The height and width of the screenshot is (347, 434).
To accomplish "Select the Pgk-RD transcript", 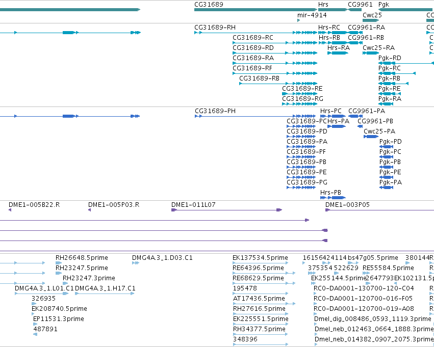I will (406, 63).
